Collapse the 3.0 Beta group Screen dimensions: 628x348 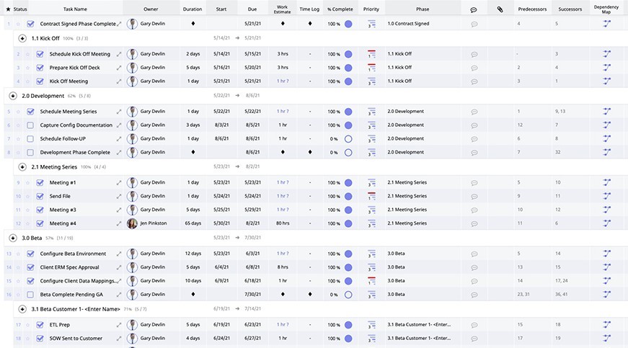pos(13,238)
